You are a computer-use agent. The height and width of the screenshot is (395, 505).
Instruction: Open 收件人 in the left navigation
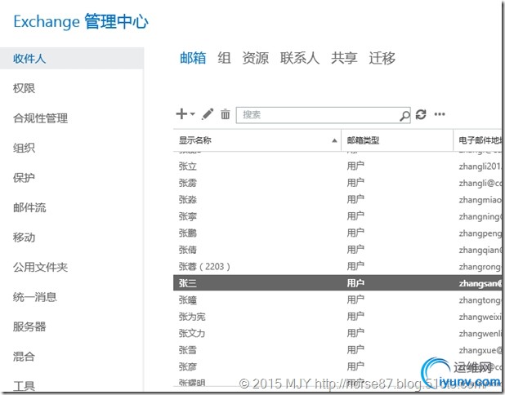click(x=71, y=58)
